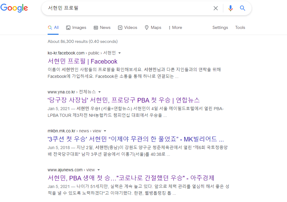Click the Facebook result description snippet
Viewport: 287px width, 202px height.
[134, 73]
